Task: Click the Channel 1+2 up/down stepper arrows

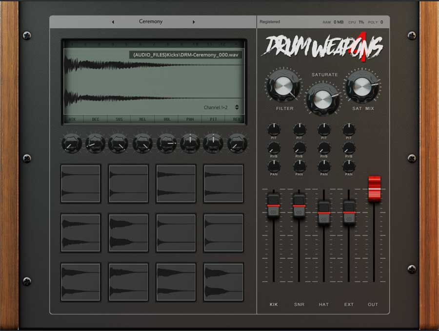Action: pos(237,107)
